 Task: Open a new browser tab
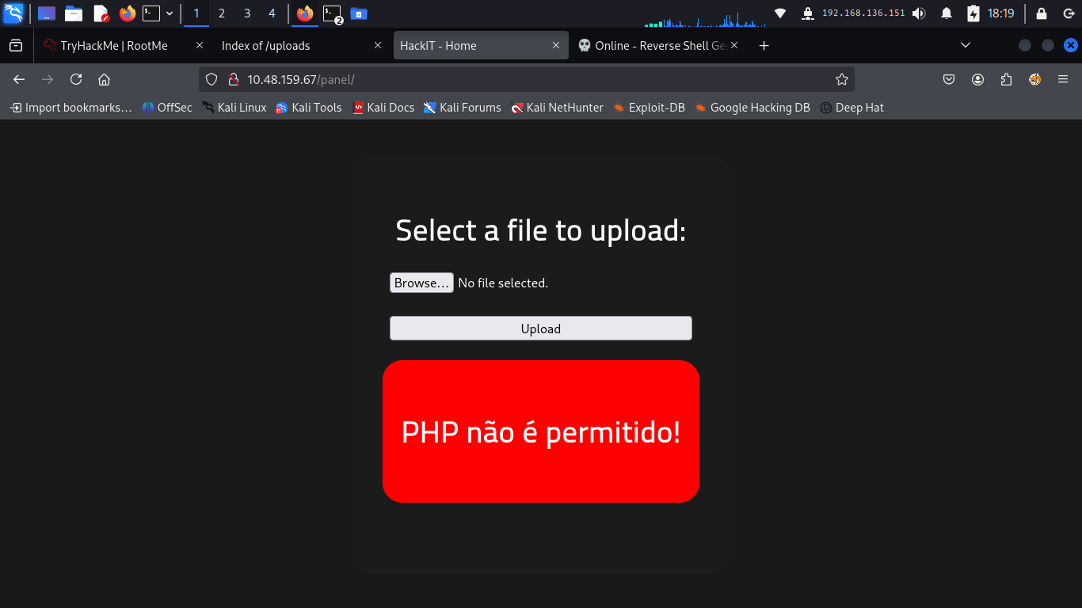coord(764,46)
